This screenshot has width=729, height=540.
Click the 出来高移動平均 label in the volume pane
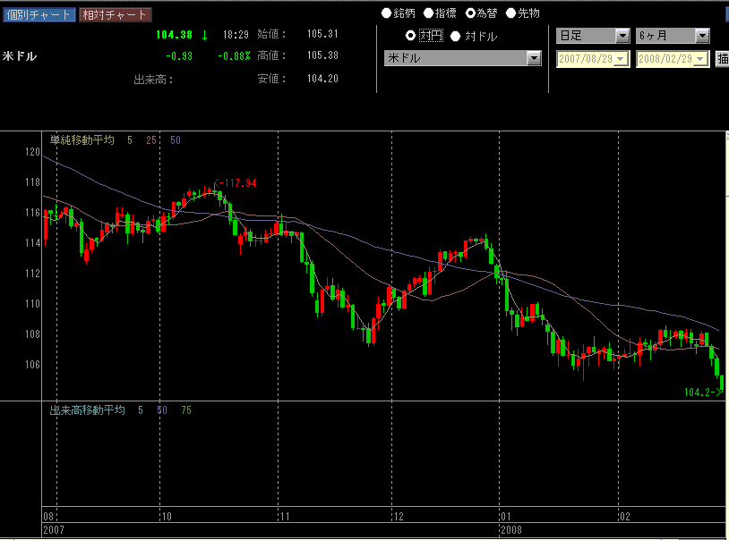click(x=87, y=410)
